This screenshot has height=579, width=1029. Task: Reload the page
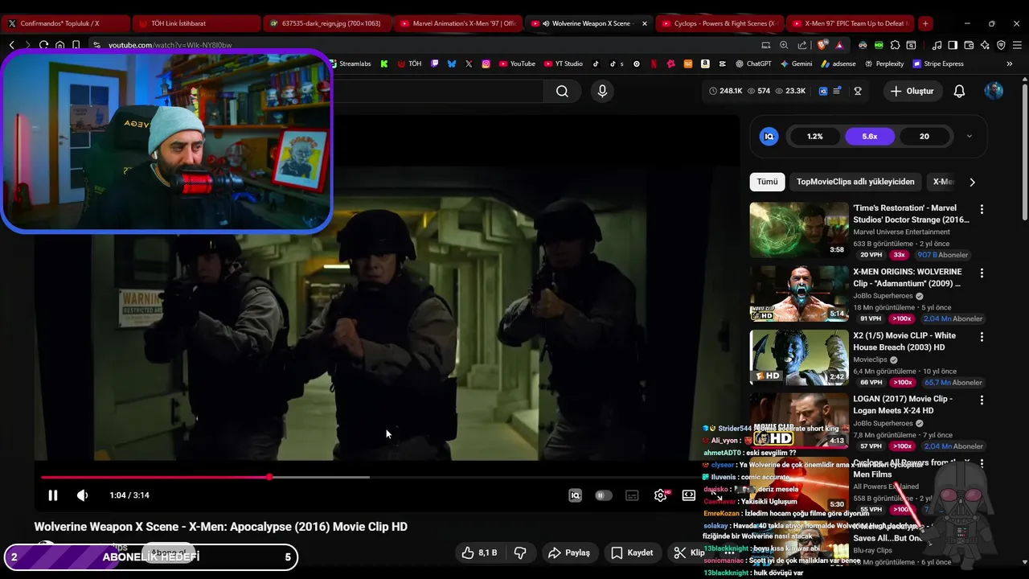(43, 45)
